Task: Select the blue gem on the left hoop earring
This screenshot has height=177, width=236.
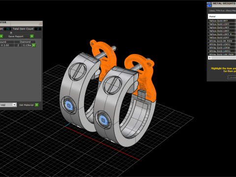Action: tap(69, 105)
